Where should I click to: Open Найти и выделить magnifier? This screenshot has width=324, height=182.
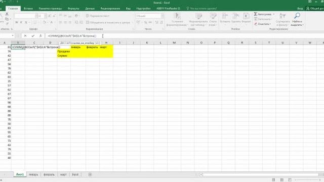[x=297, y=19]
